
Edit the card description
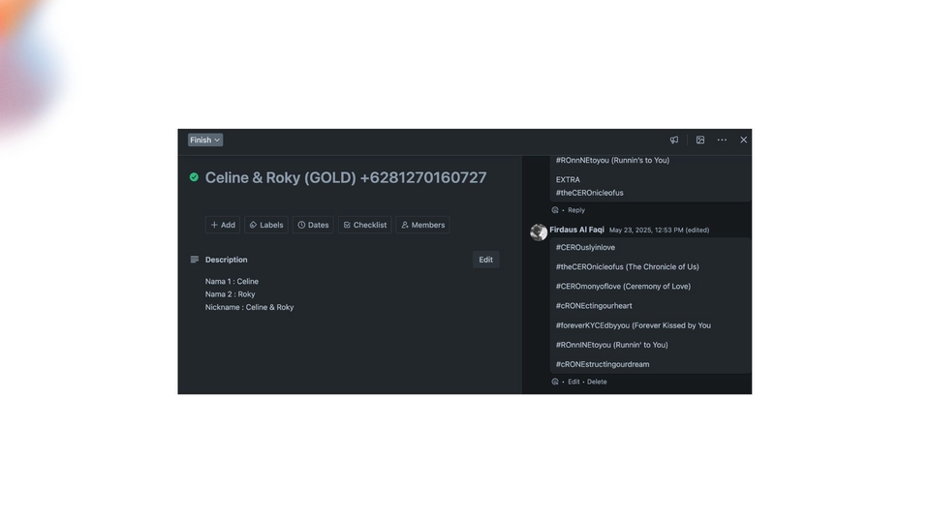pos(485,260)
